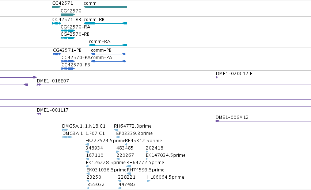Image resolution: width=311 pixels, height=190 pixels.
Task: Select the EK147034.5prime EST marker
Action: coord(147,159)
